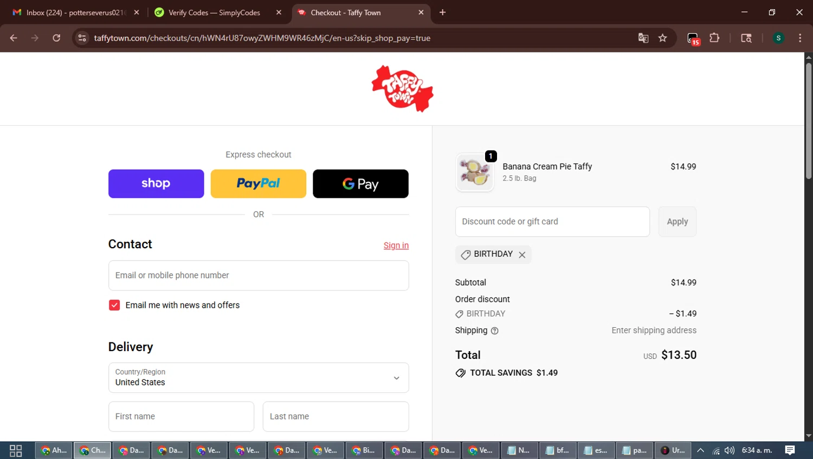Click the browser address bar URL
The image size is (813, 459).
[x=262, y=38]
